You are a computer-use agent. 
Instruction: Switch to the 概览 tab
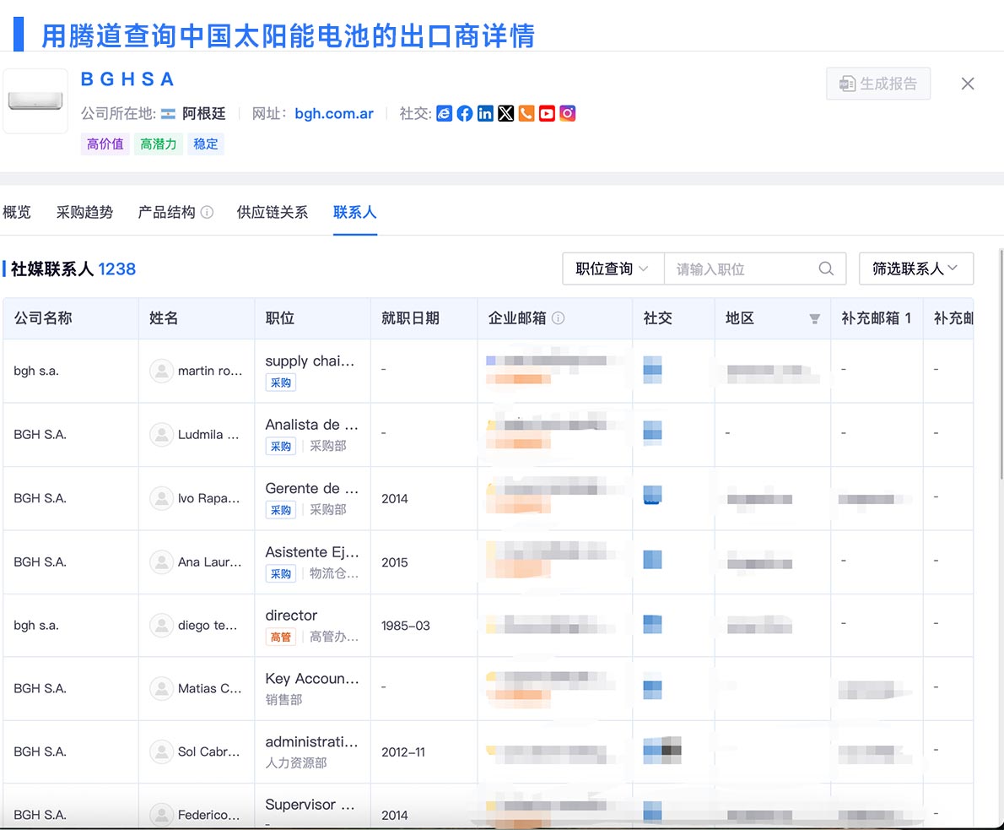point(17,212)
